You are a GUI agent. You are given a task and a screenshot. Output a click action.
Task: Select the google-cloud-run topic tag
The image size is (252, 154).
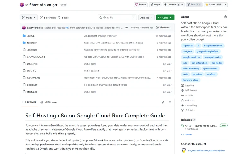(x=192, y=57)
